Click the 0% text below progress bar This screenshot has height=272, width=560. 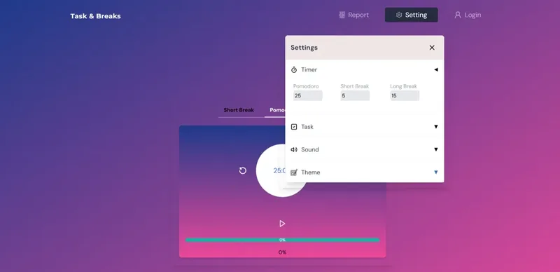click(x=282, y=252)
